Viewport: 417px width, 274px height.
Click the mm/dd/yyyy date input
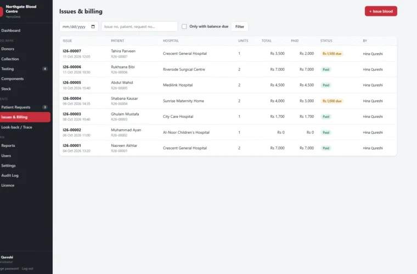click(x=78, y=26)
